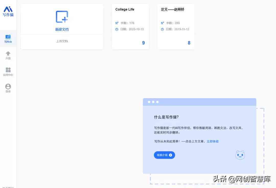Select the 写作台 (writing desk) sidebar icon
Screen dimensions: 276x188
pos(8,37)
